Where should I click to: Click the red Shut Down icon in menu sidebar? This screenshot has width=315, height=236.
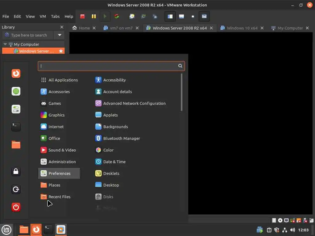coord(16,207)
